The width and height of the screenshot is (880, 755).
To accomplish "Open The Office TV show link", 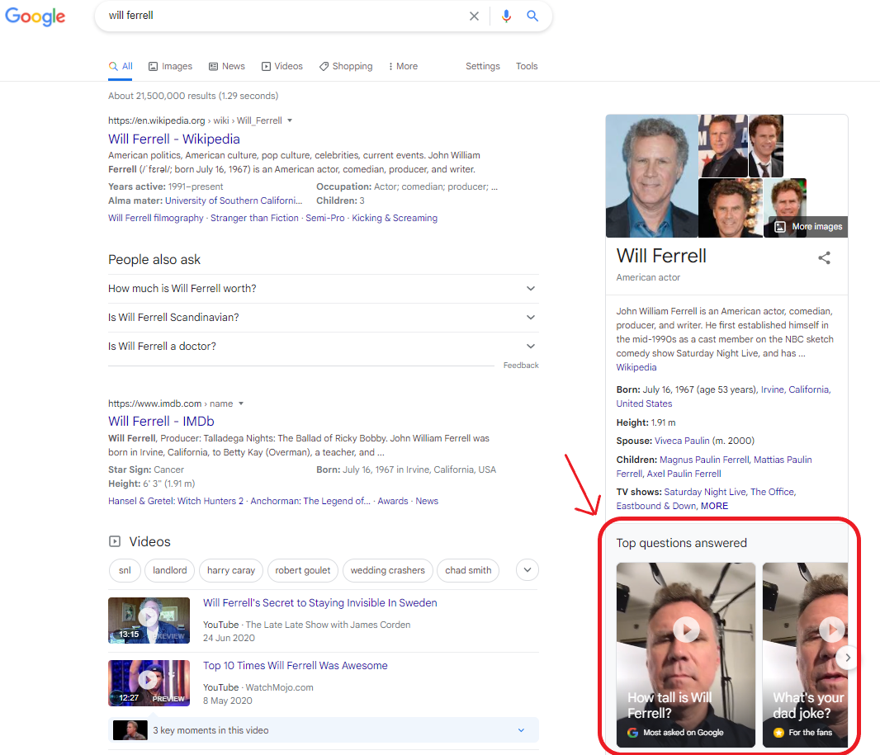I will 772,492.
